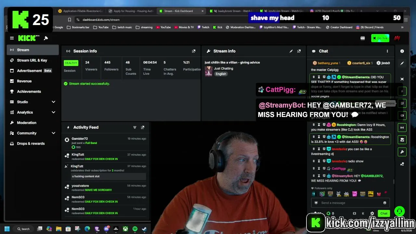Image resolution: width=416 pixels, height=234 pixels.
Task: Click Gambler72 in the Activity Feed
Action: [80, 139]
